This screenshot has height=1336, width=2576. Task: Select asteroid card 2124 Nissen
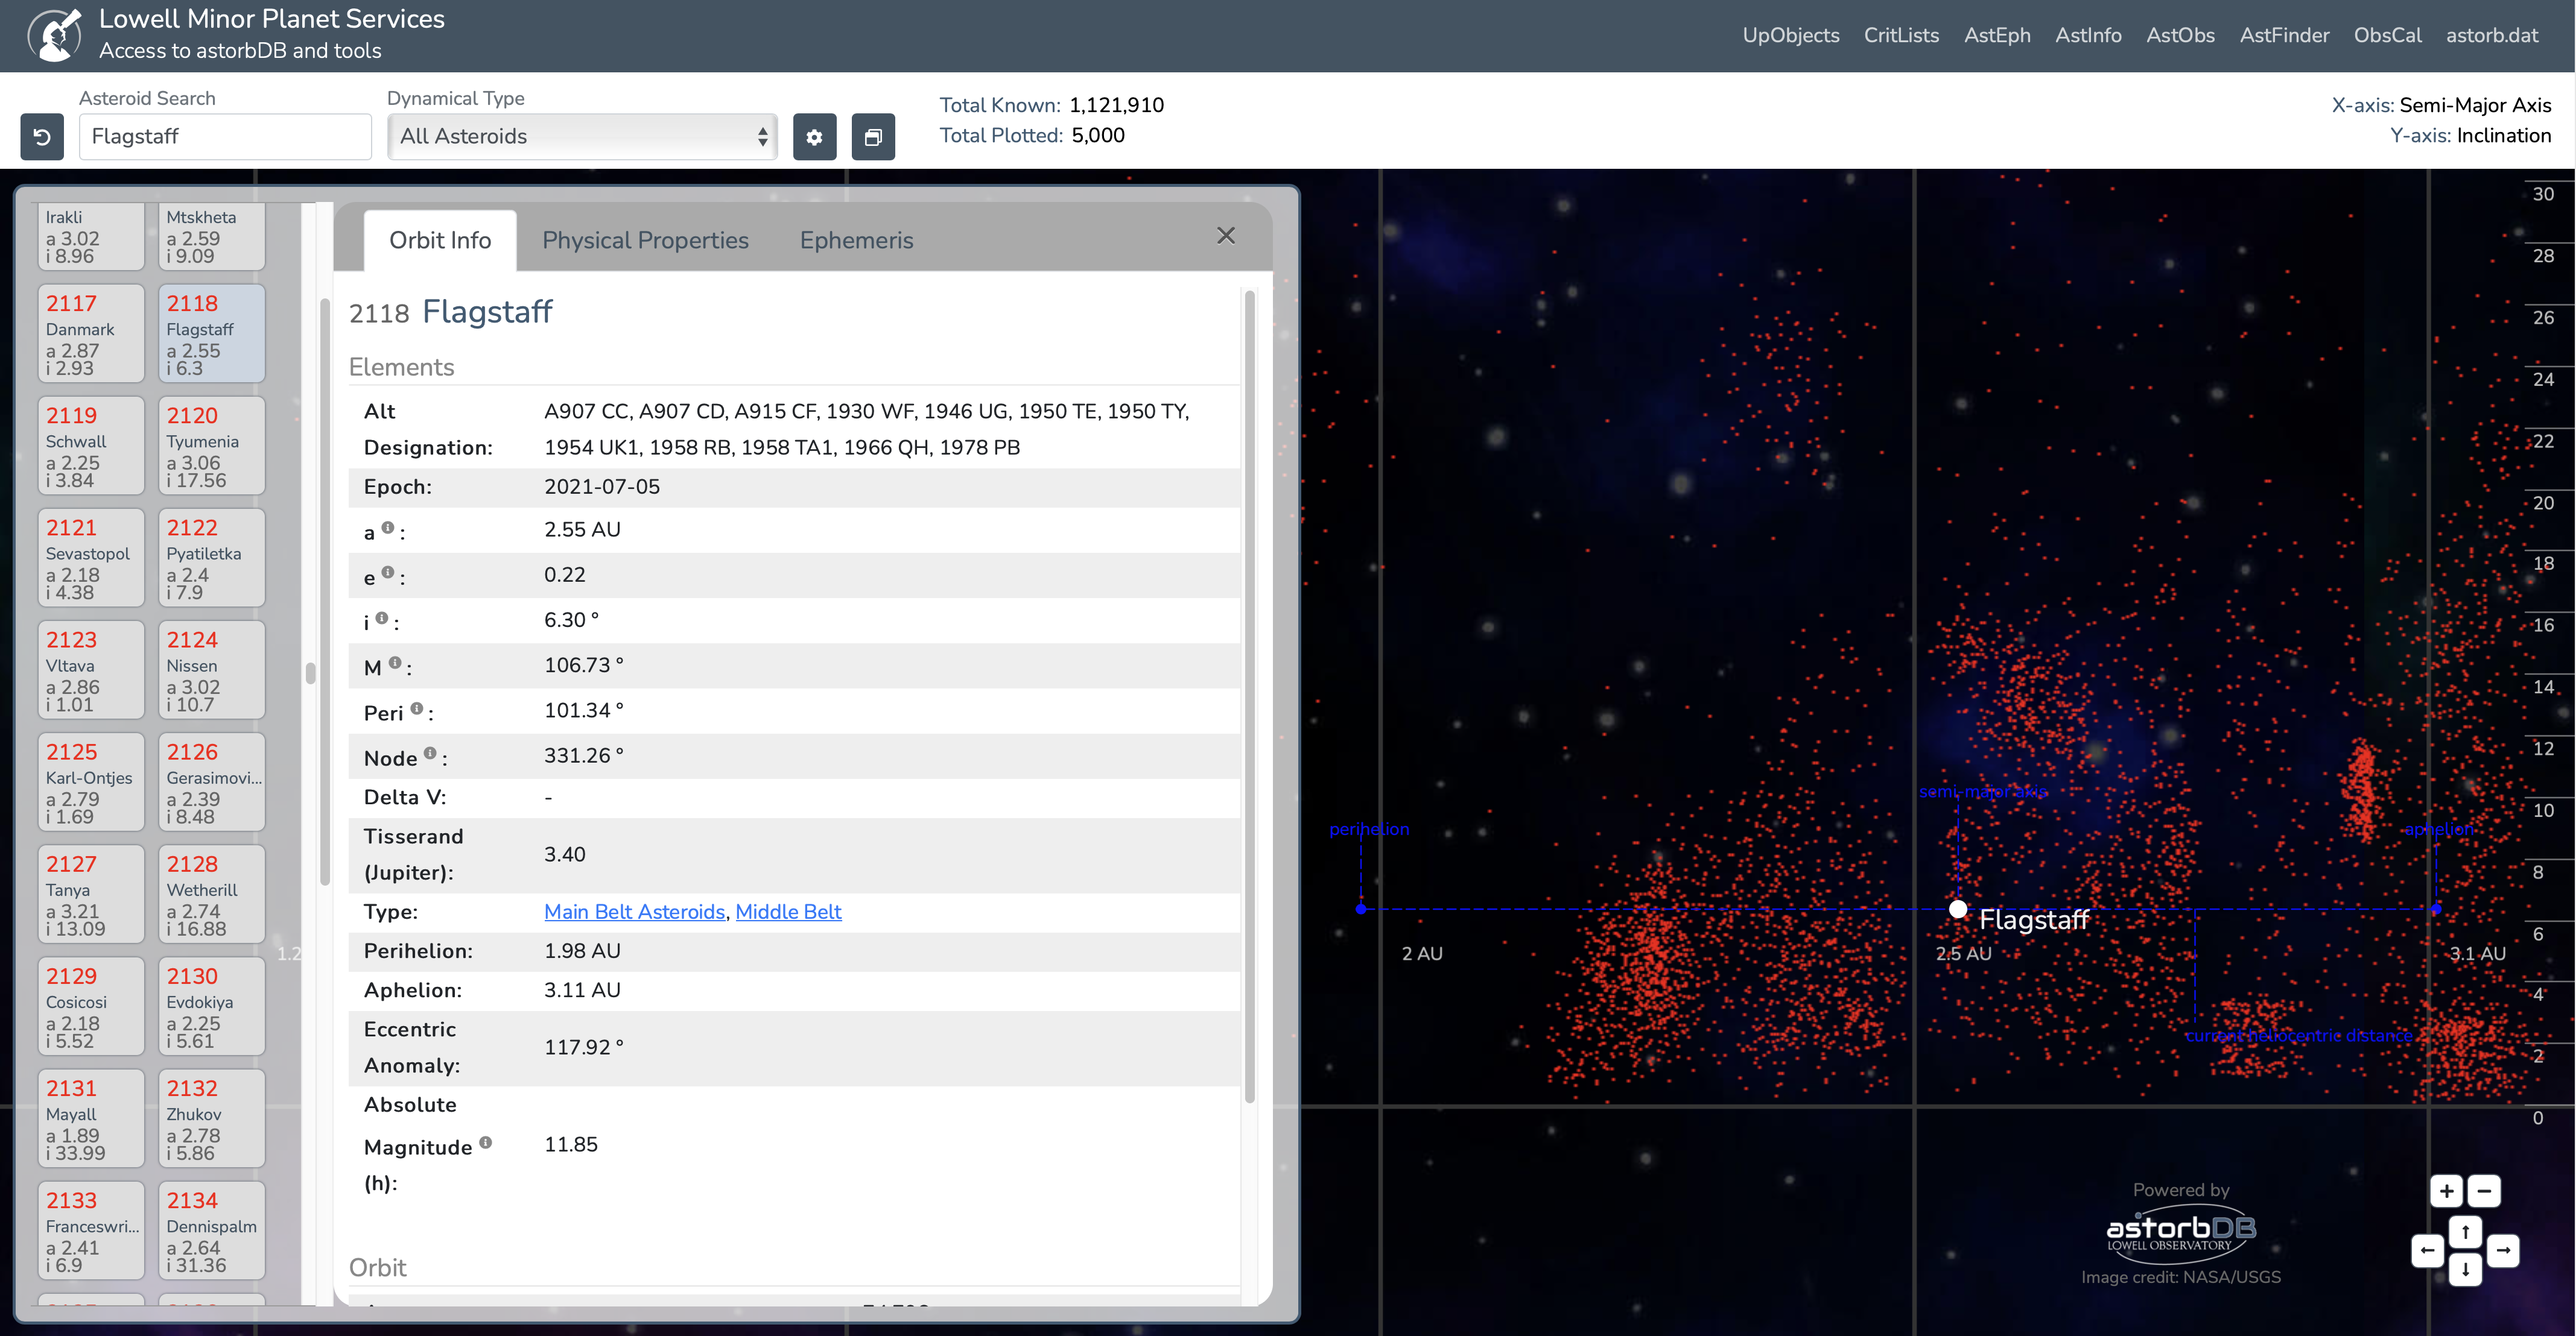211,670
